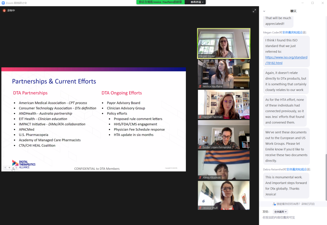Screen dimensions: 327x225
Task: Advance to the next slide with the right arrow
Action: coord(13,167)
